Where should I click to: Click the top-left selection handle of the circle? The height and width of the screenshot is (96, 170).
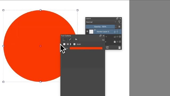(x=3, y=10)
